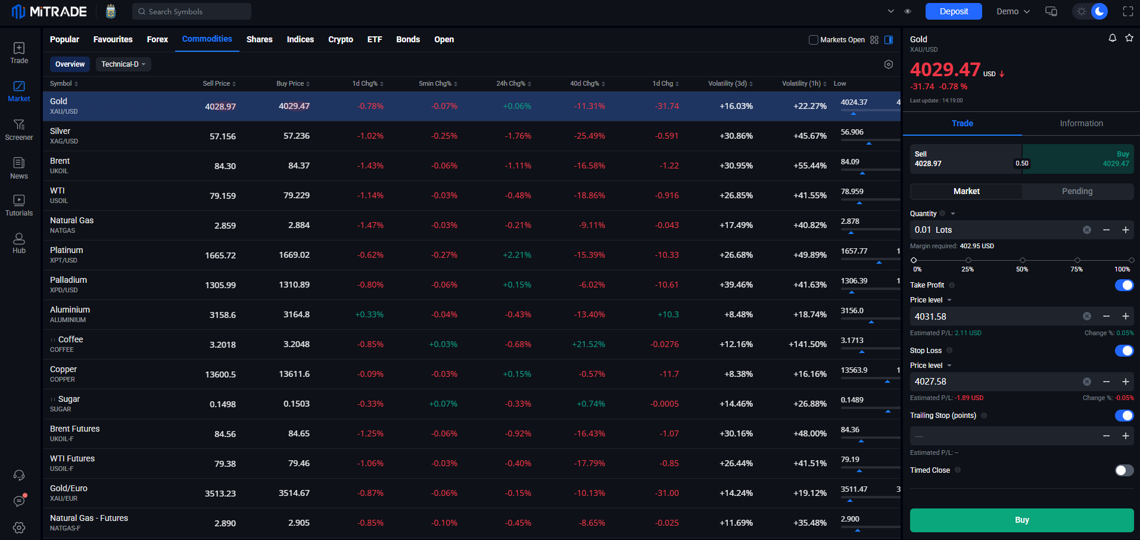Sort table by Symbol column

[x=64, y=83]
